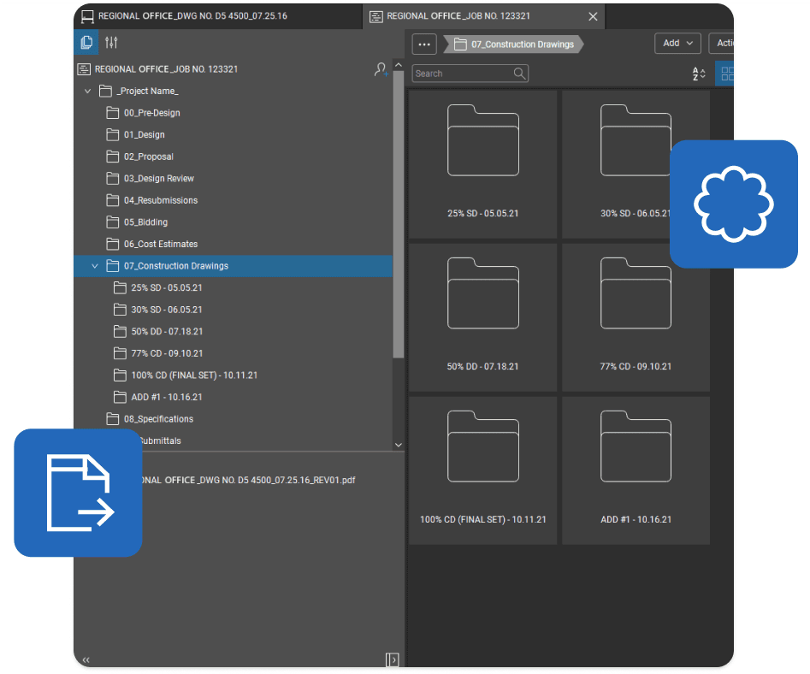The image size is (810, 674).
Task: Close the JOB NO. 123321 tab
Action: pyautogui.click(x=593, y=16)
